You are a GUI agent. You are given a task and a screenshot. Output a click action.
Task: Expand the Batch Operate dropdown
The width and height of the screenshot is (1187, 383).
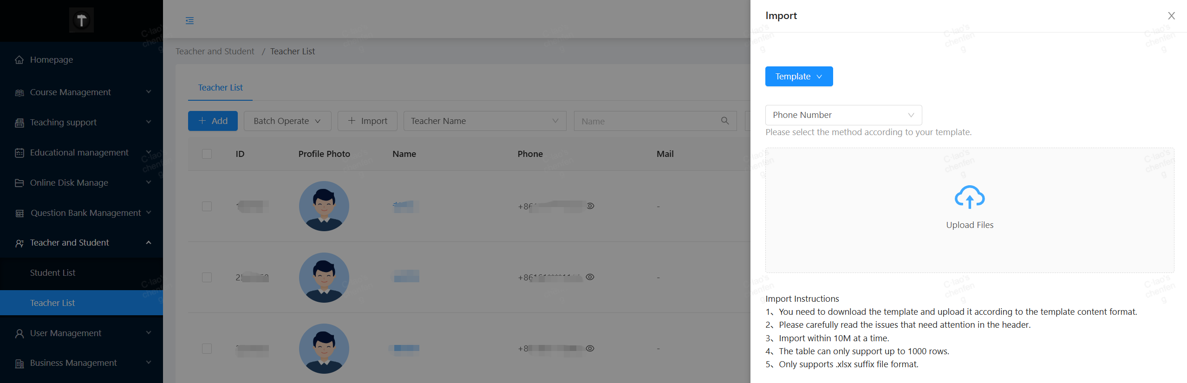(x=287, y=121)
